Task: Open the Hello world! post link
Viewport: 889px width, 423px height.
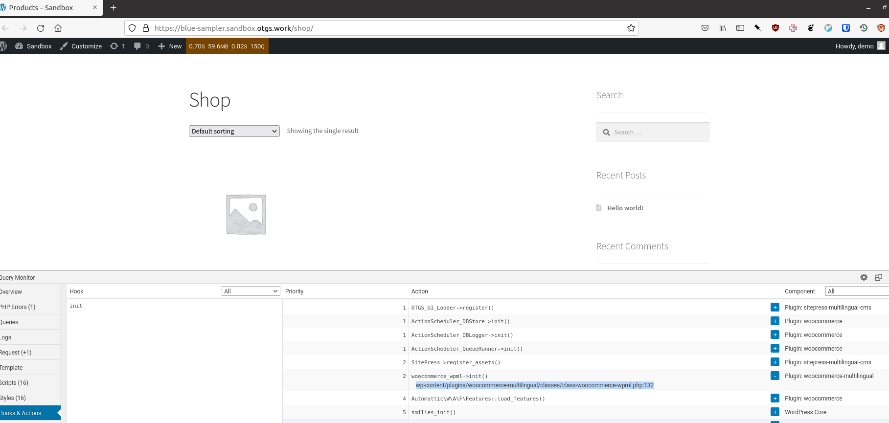Action: pyautogui.click(x=625, y=208)
